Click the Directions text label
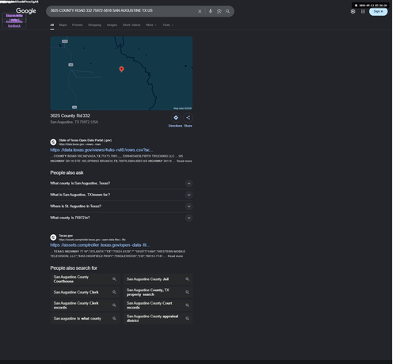The width and height of the screenshot is (396, 364). pyautogui.click(x=175, y=126)
